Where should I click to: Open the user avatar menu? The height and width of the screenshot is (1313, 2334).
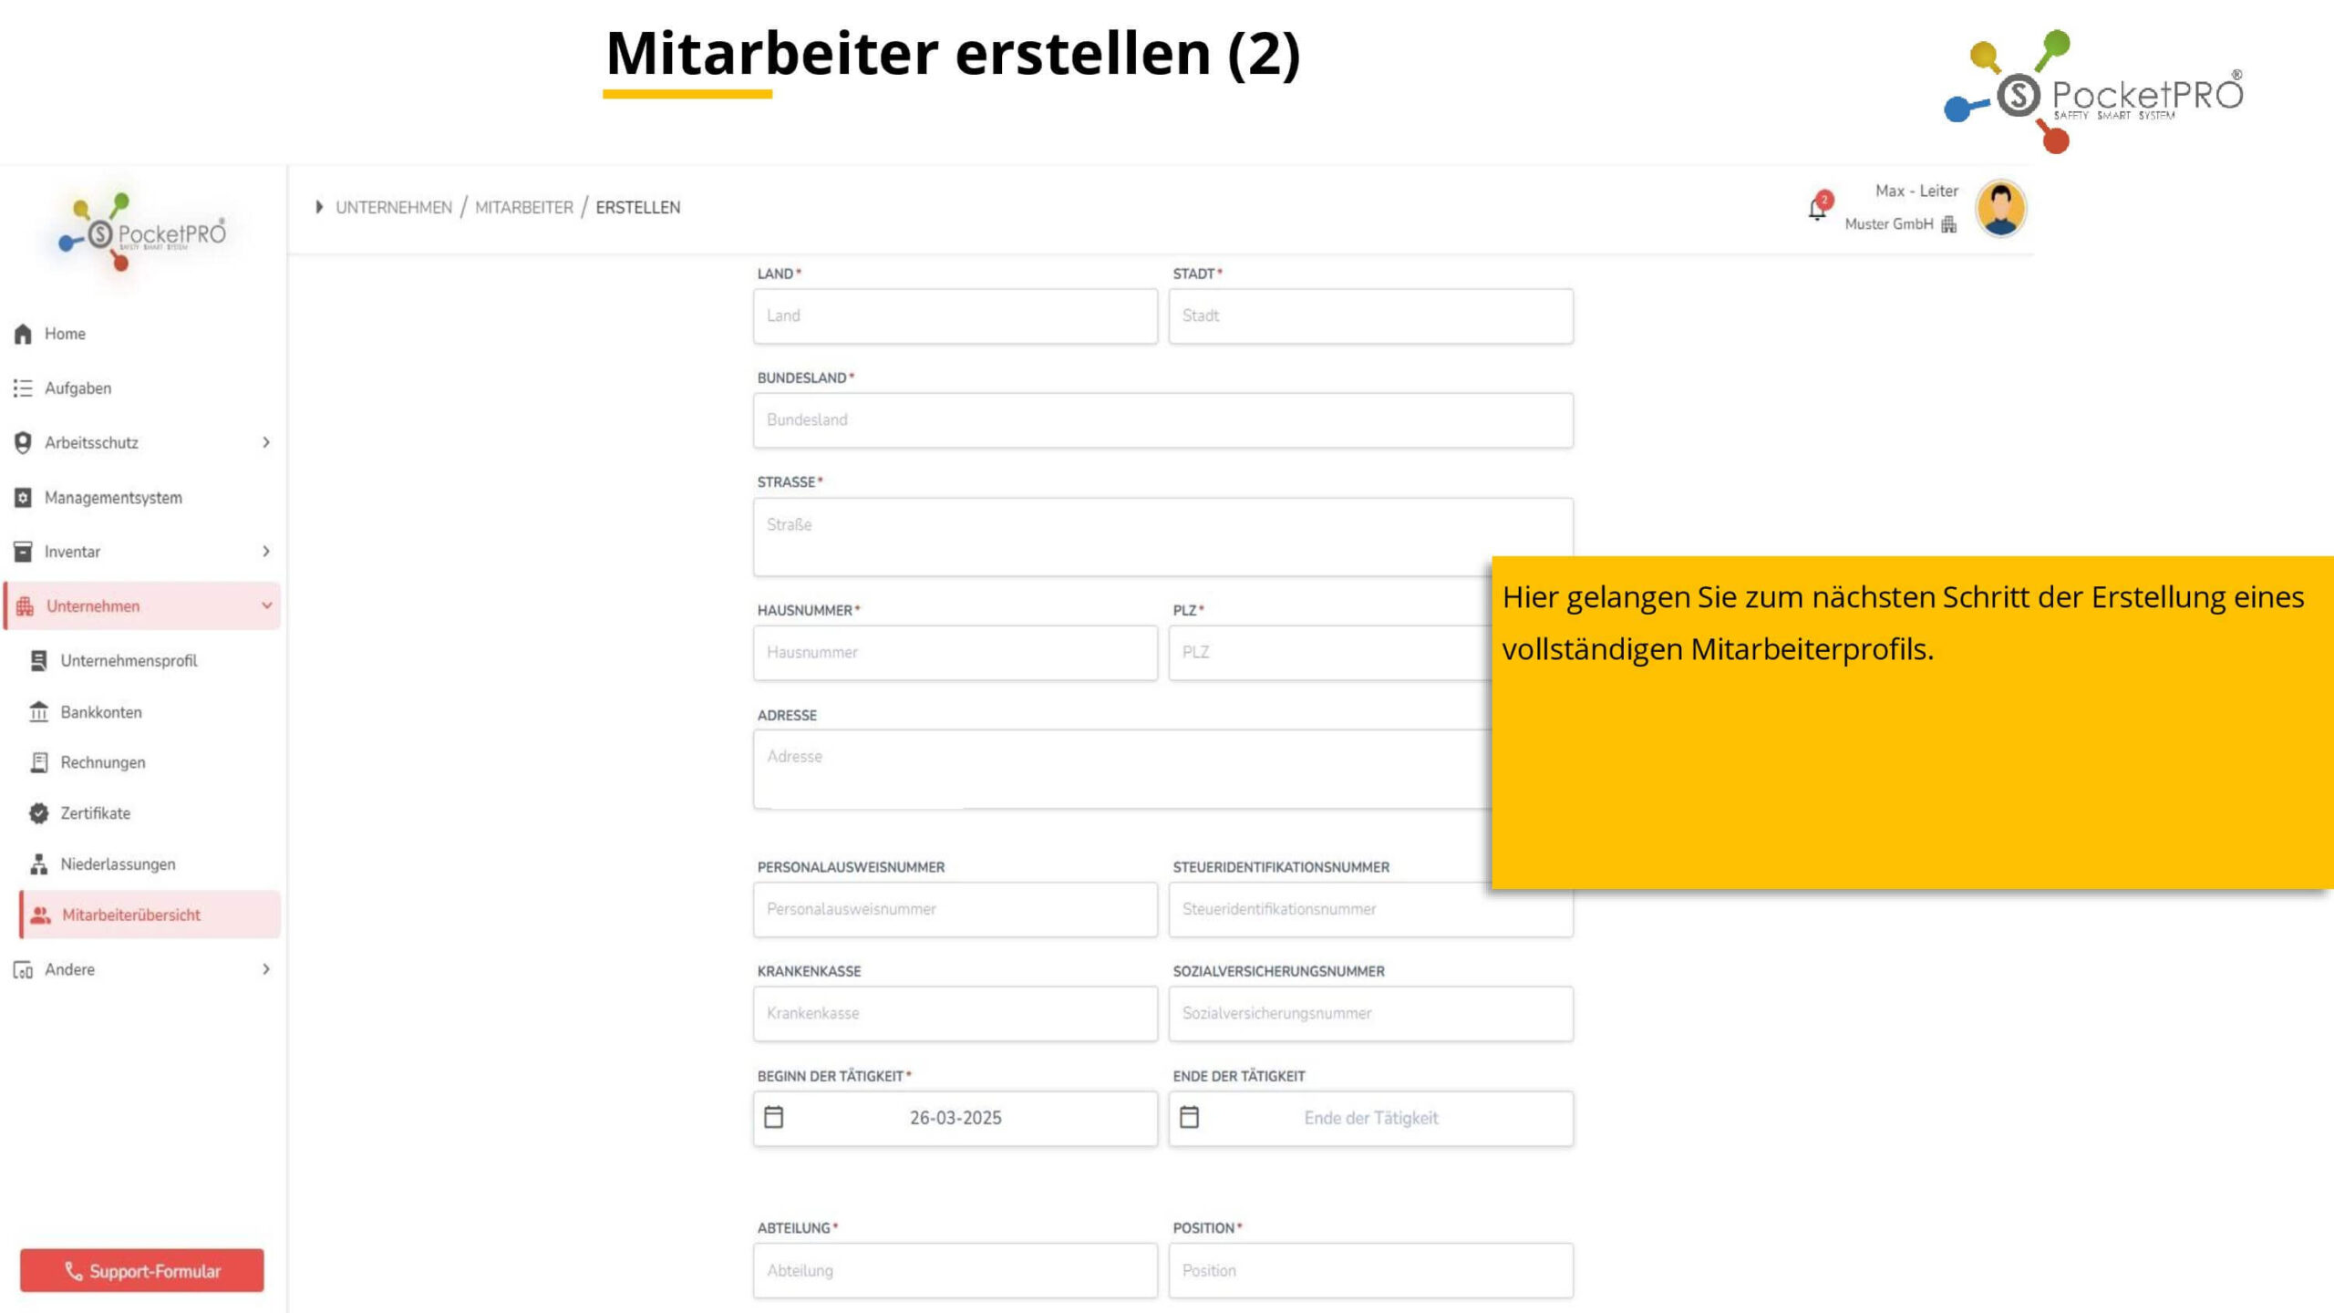click(x=2001, y=209)
